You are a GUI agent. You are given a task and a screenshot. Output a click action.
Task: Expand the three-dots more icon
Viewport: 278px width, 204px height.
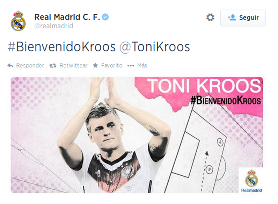click(x=131, y=66)
